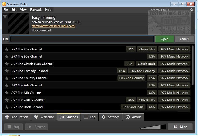198x136 pixels.
Task: Click the Classic Rock genre tag
Action: tap(146, 64)
